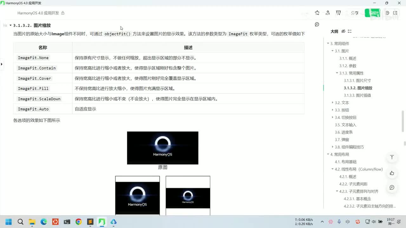Image resolution: width=406 pixels, height=228 pixels.
Task: Start presentation mode from the header icon
Action: tap(338, 13)
